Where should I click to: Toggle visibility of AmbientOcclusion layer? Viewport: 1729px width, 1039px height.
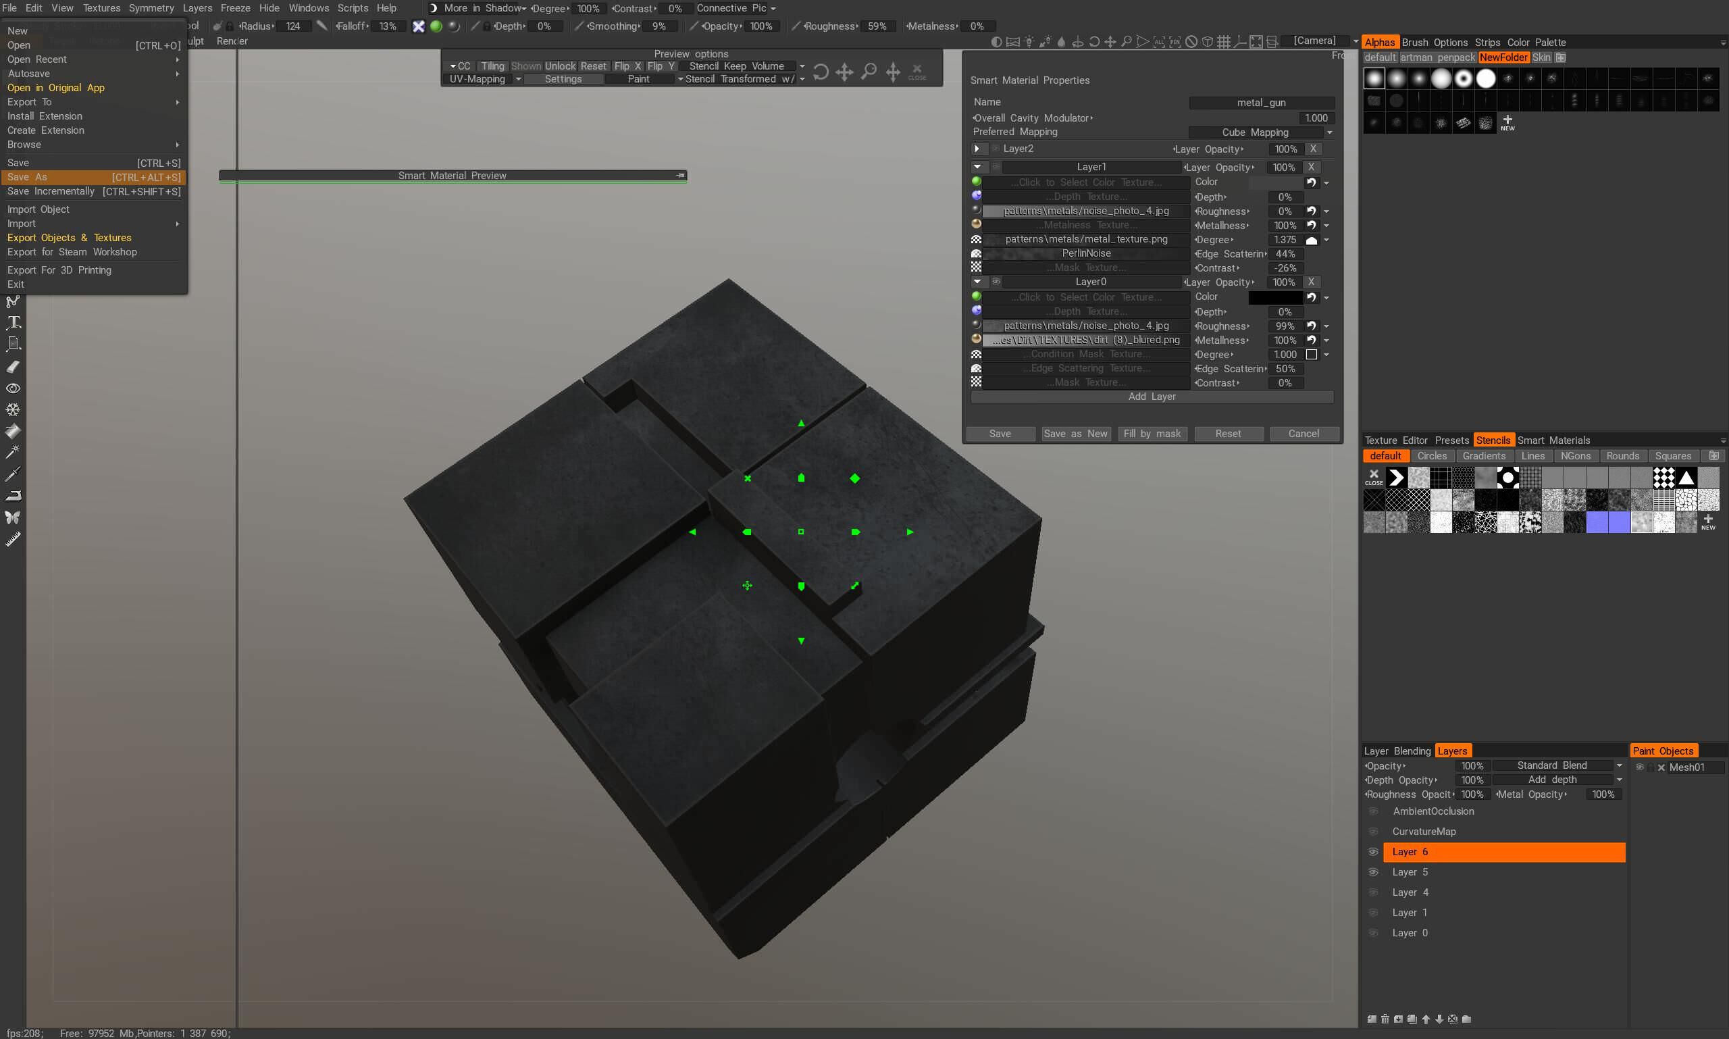(1373, 811)
